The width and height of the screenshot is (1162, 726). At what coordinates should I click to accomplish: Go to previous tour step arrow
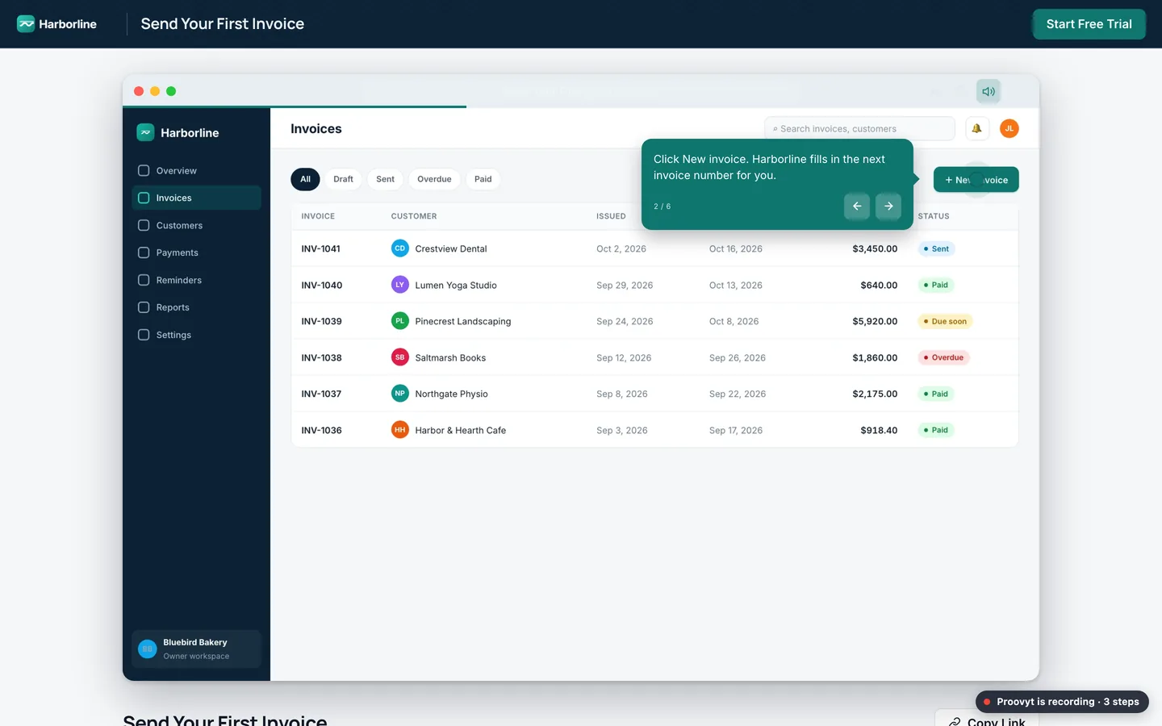click(857, 207)
